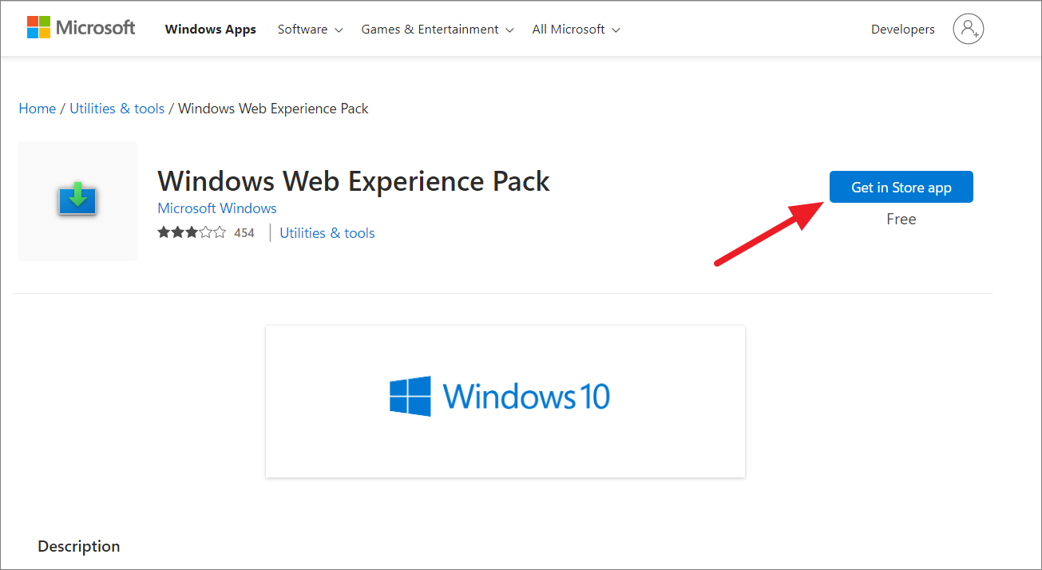This screenshot has height=570, width=1042.
Task: Click the Windows 10 logo image
Action: coord(500,396)
